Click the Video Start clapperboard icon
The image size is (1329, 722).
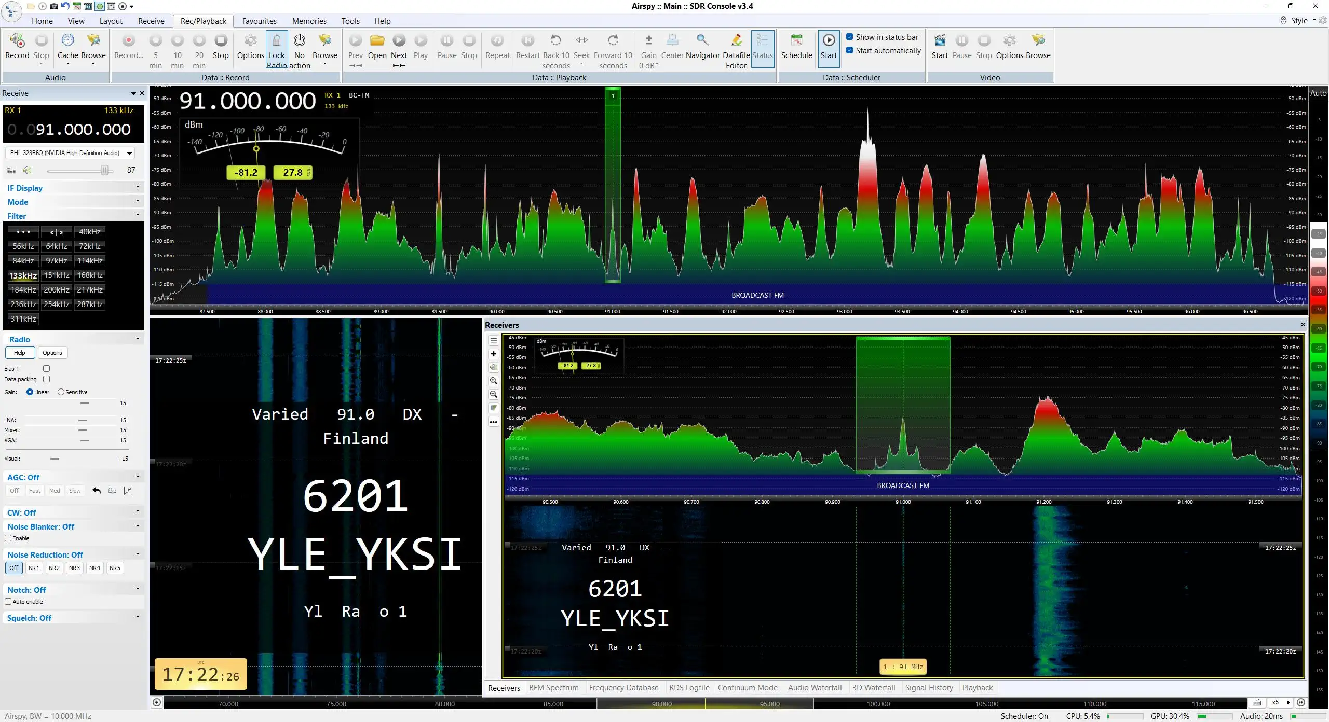point(940,40)
